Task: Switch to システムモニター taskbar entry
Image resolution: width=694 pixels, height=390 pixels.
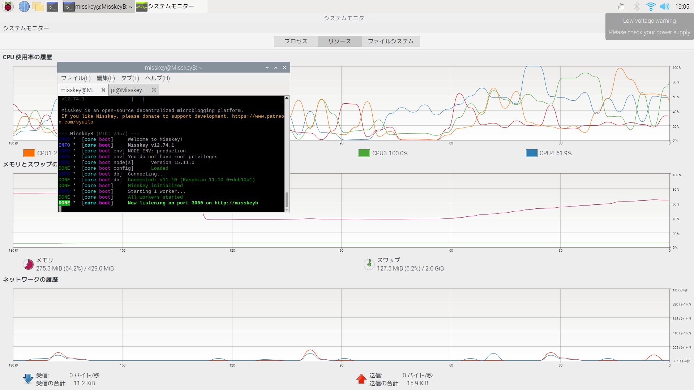Action: [171, 6]
